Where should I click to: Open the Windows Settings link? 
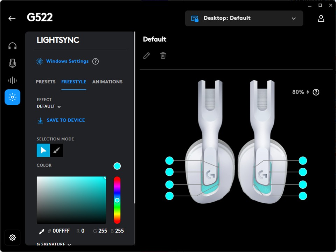click(x=67, y=61)
